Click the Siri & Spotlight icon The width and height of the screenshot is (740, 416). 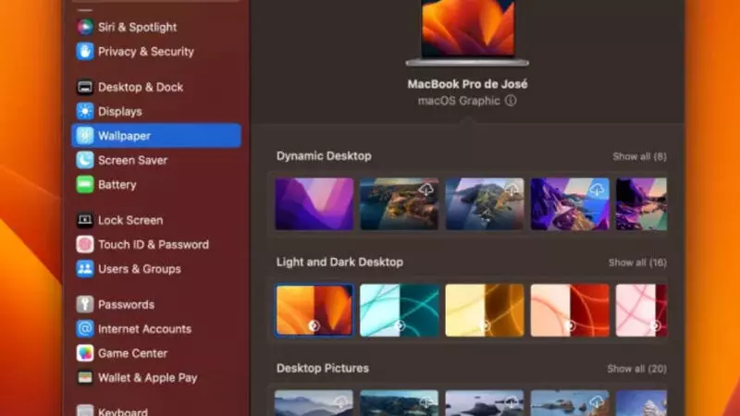tap(85, 27)
